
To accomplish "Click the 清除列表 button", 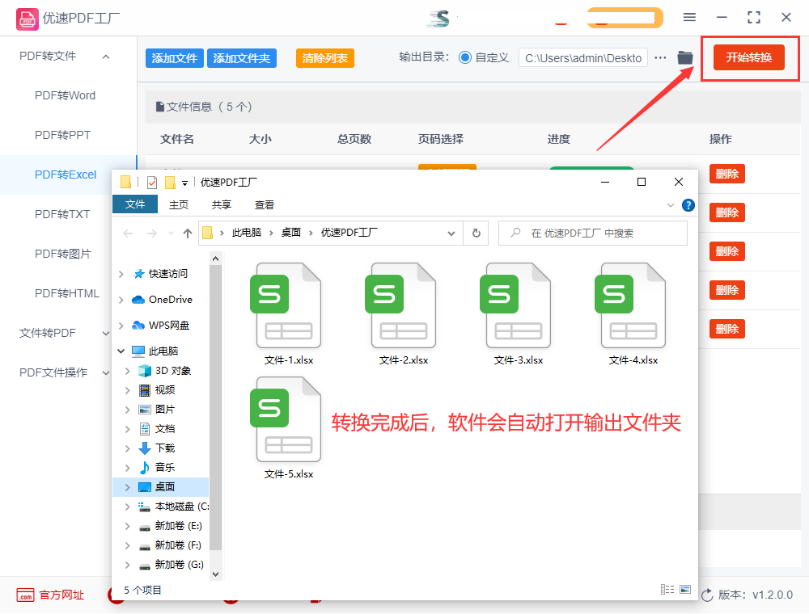I will point(324,58).
